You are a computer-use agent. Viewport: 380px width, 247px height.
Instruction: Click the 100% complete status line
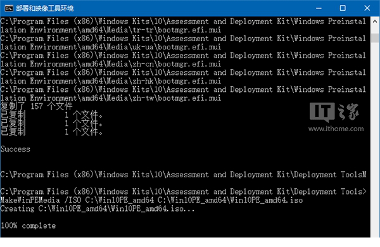pyautogui.click(x=28, y=225)
